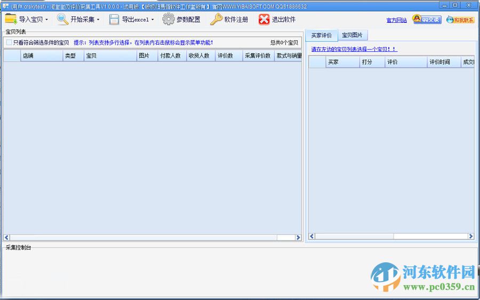Open the QQ交谈 chat button
Viewport: 480px width, 300px height.
pyautogui.click(x=427, y=20)
